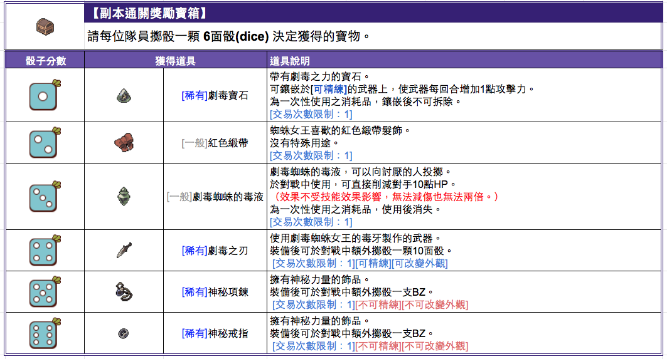This screenshot has width=667, height=359.
Task: Click the mysterious ring icon
Action: click(x=124, y=333)
